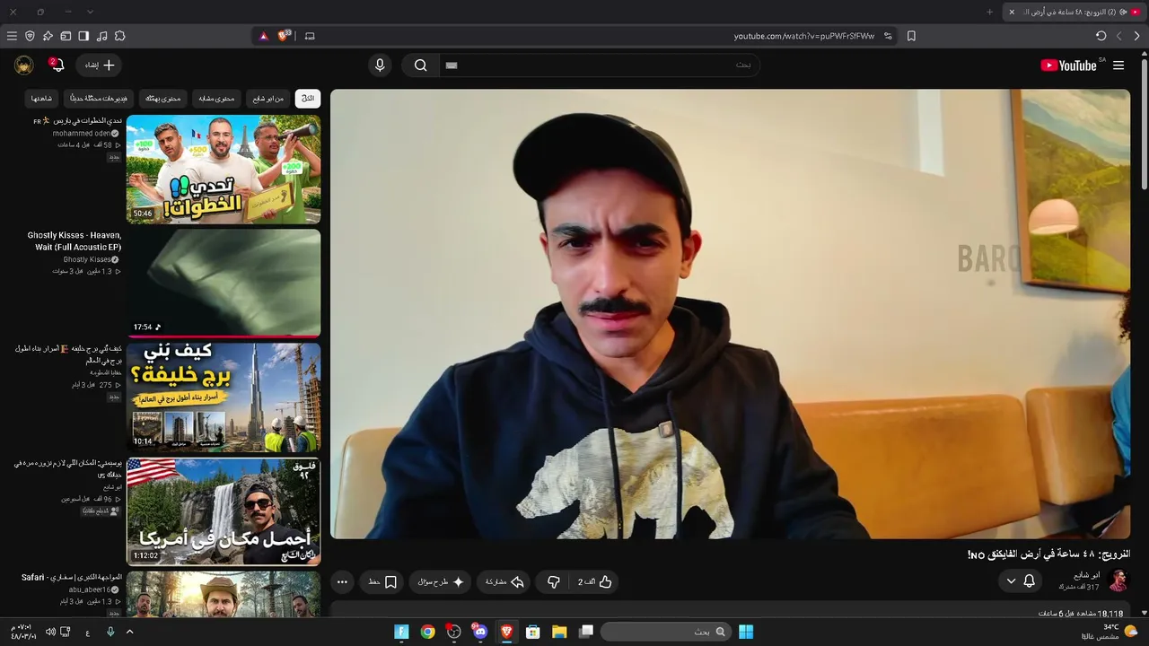Open the 'أجمل مكان في أمريكا' video thumbnail
1149x646 pixels.
point(224,511)
